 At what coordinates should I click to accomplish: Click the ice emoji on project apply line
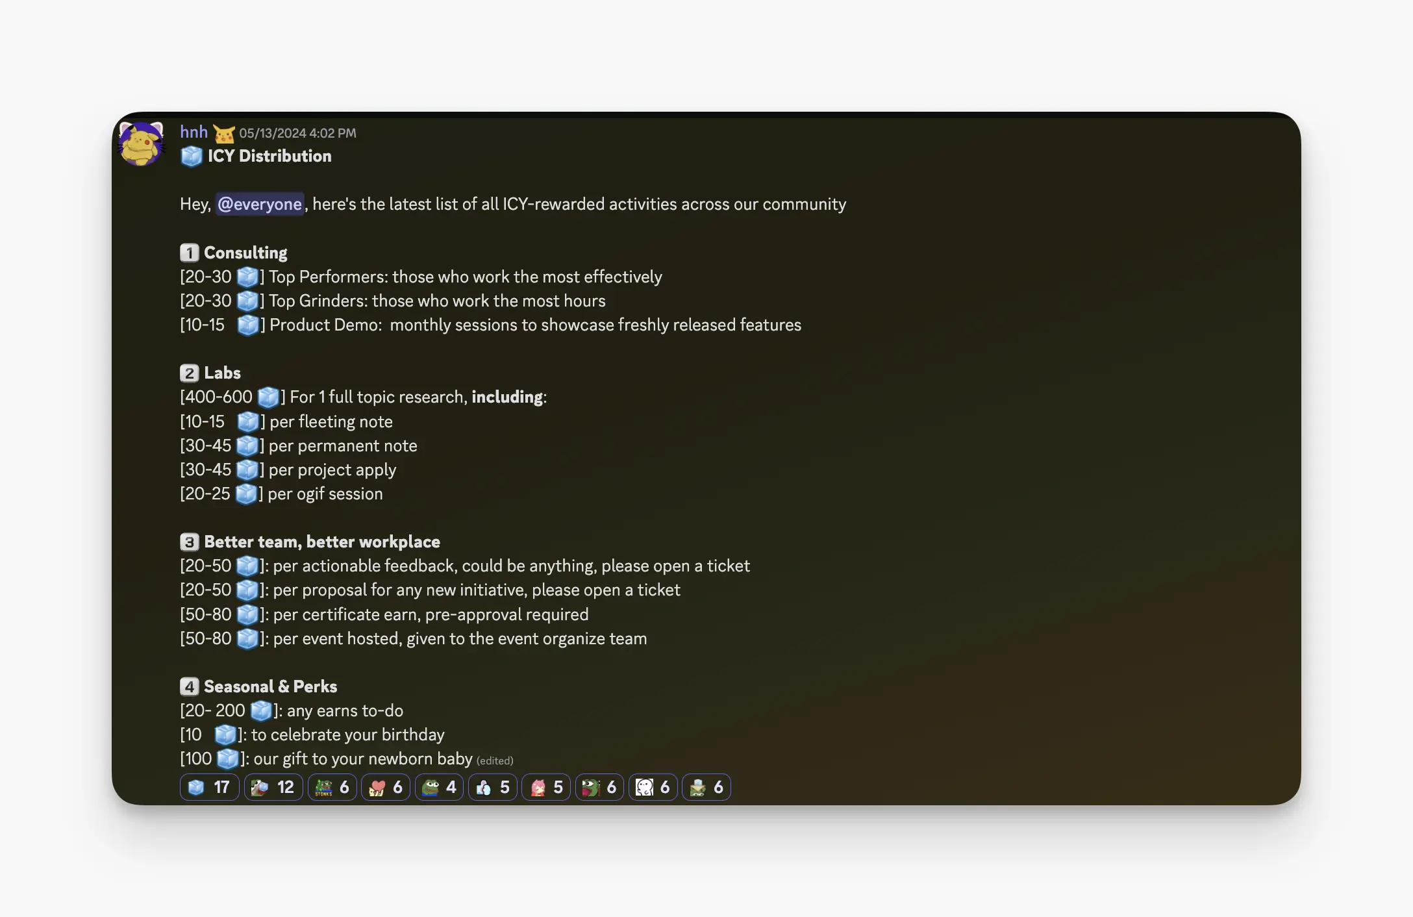coord(247,470)
